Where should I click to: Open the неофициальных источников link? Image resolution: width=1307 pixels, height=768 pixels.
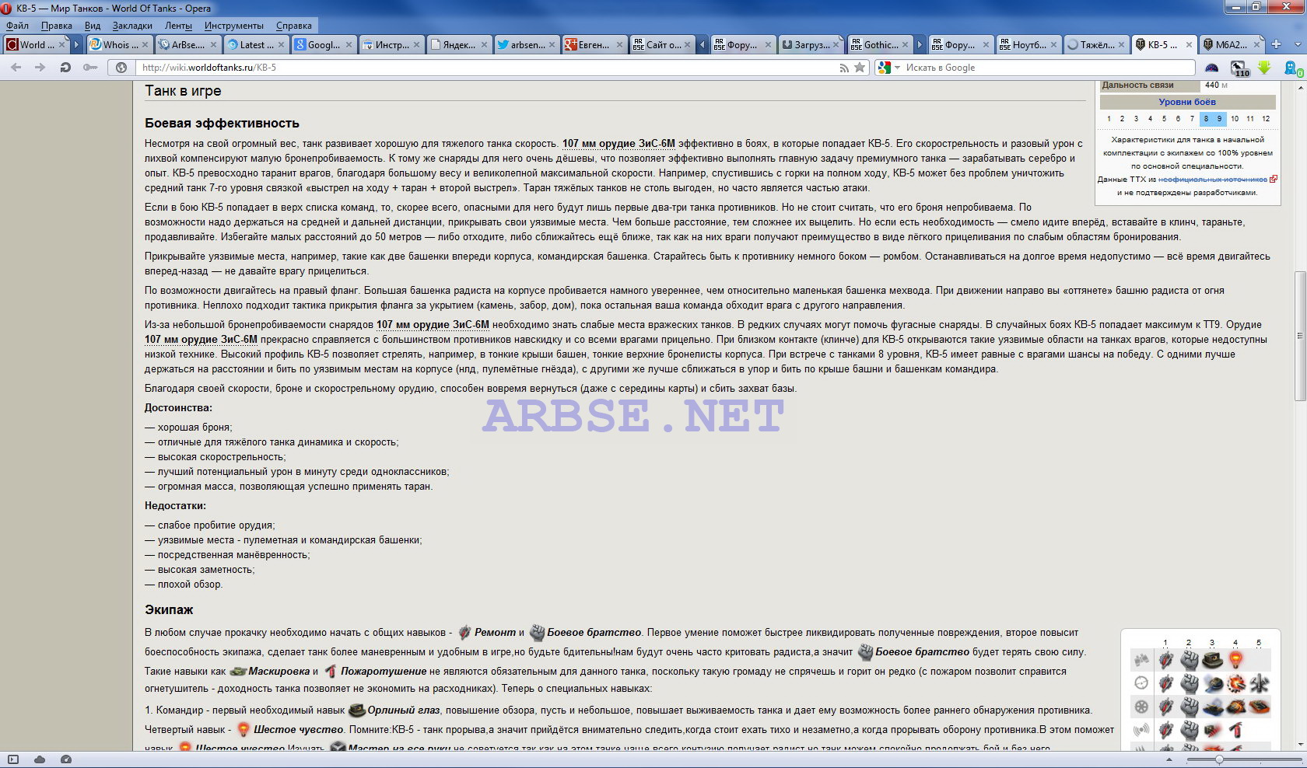tap(1213, 180)
